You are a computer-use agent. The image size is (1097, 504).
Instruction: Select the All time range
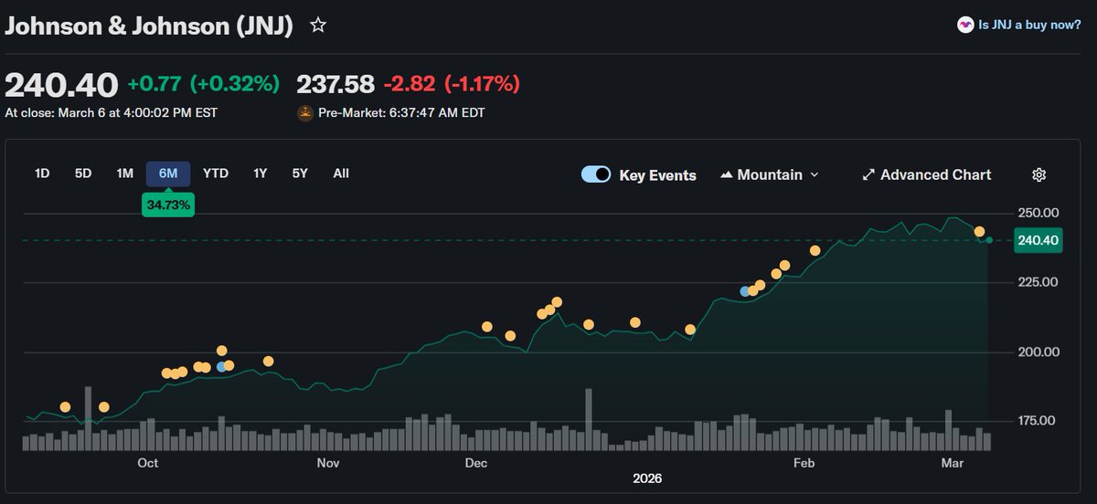point(341,173)
